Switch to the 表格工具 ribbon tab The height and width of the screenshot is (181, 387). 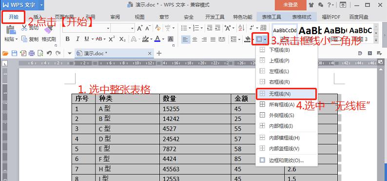271,17
